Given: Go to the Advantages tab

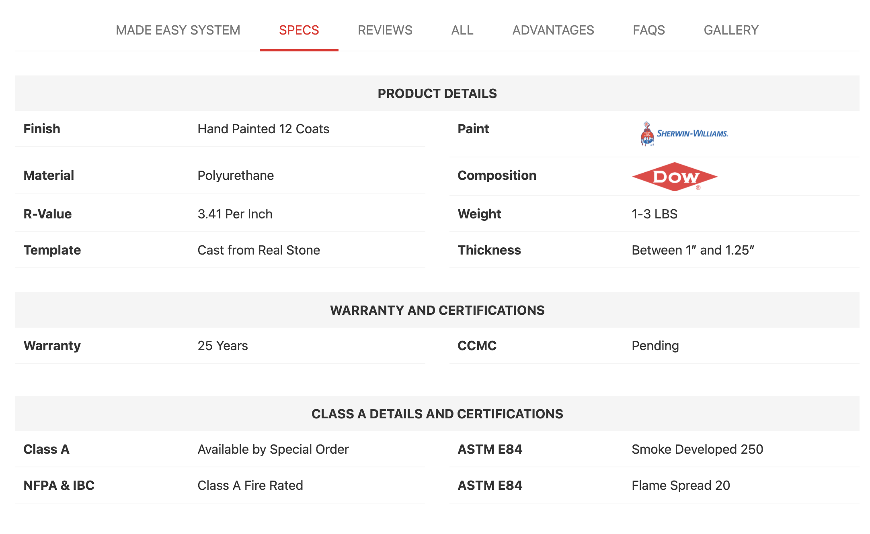Looking at the screenshot, I should click(553, 30).
